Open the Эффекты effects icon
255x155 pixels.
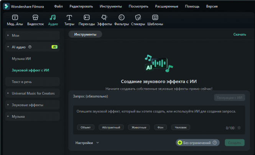(x=104, y=18)
